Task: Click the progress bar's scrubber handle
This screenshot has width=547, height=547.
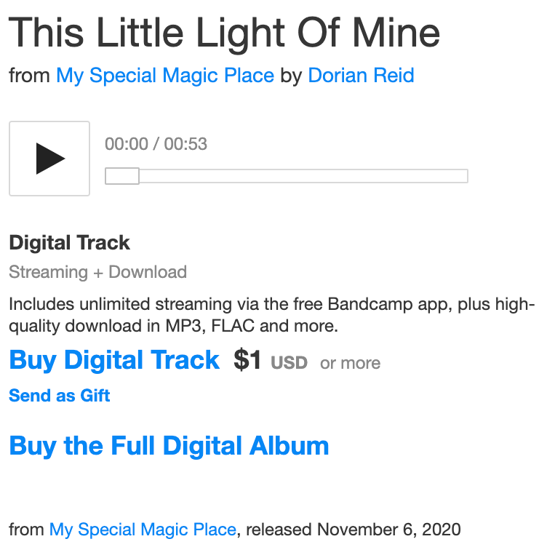Action: point(122,176)
